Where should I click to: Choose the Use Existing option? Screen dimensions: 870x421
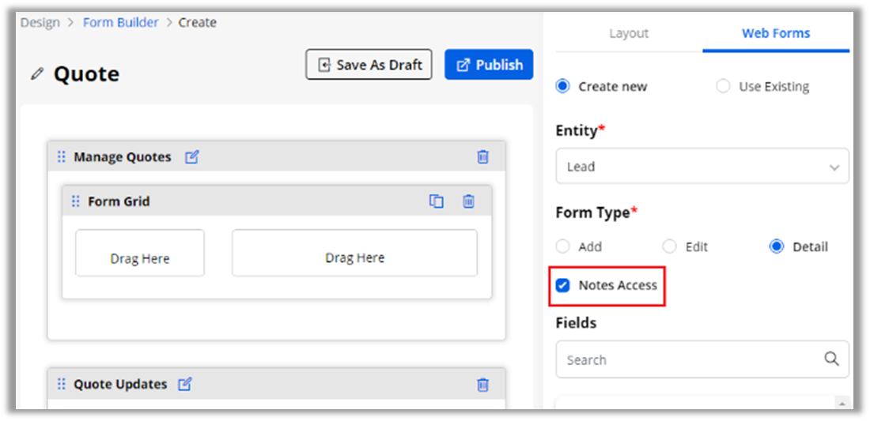(x=723, y=87)
